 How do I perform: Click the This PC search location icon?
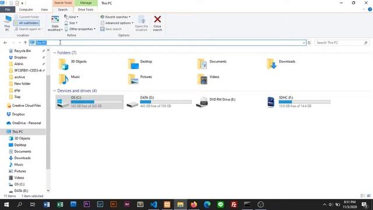coord(7,23)
